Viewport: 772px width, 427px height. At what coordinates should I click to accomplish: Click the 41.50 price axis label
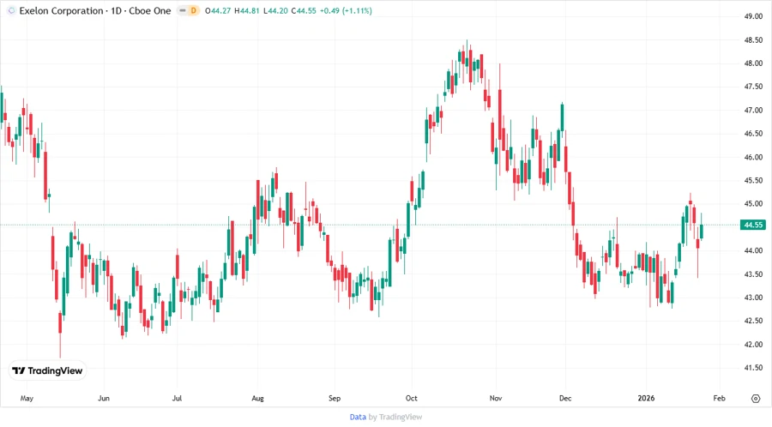753,368
